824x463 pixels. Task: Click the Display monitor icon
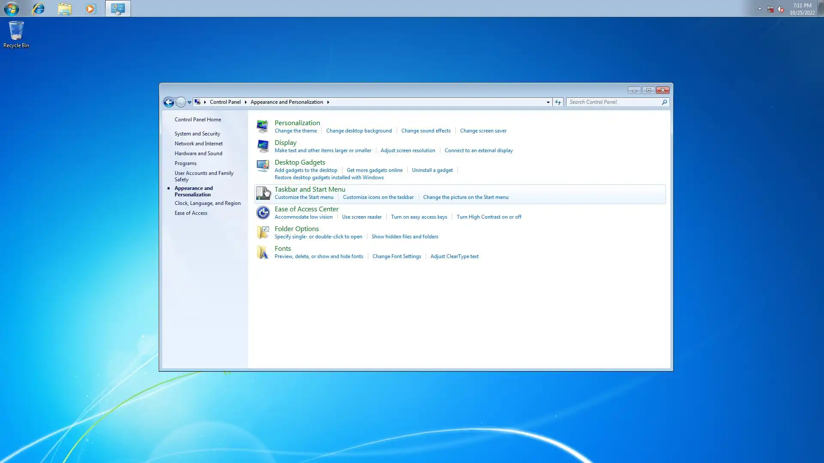(x=263, y=146)
